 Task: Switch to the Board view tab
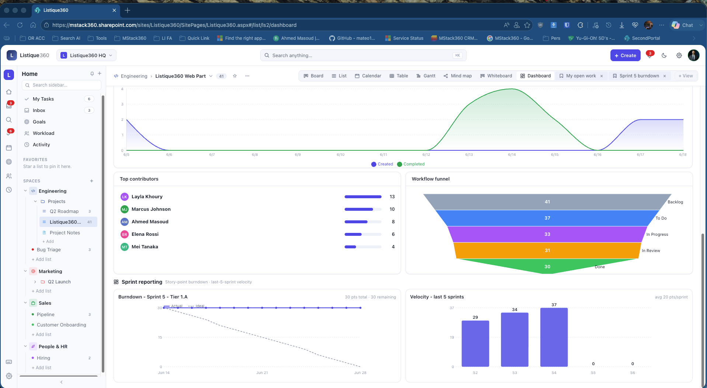(x=313, y=76)
